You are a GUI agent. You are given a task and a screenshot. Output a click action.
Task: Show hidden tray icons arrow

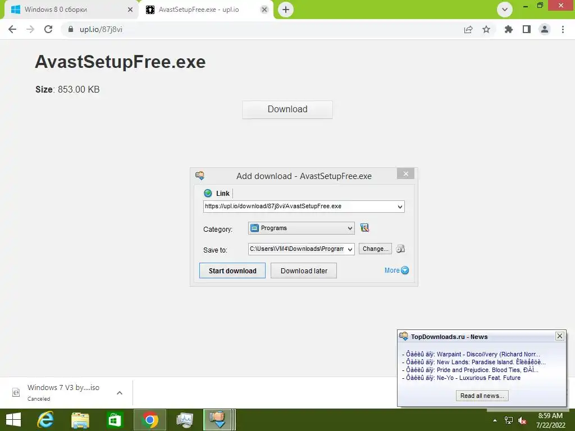495,420
